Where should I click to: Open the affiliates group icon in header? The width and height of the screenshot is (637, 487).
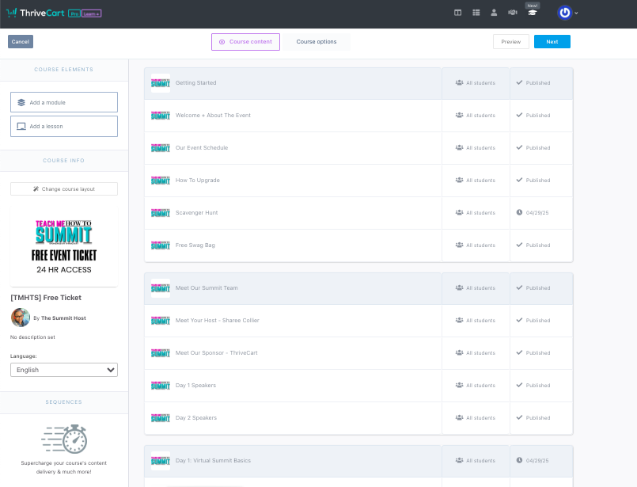click(512, 13)
